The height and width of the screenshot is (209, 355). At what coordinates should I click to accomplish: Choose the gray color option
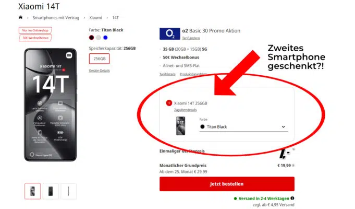coord(98,38)
